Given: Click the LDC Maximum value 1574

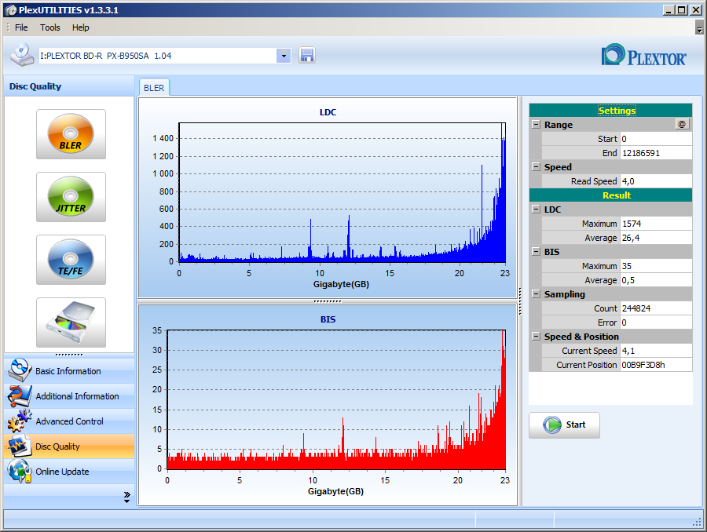Looking at the screenshot, I should tap(656, 224).
